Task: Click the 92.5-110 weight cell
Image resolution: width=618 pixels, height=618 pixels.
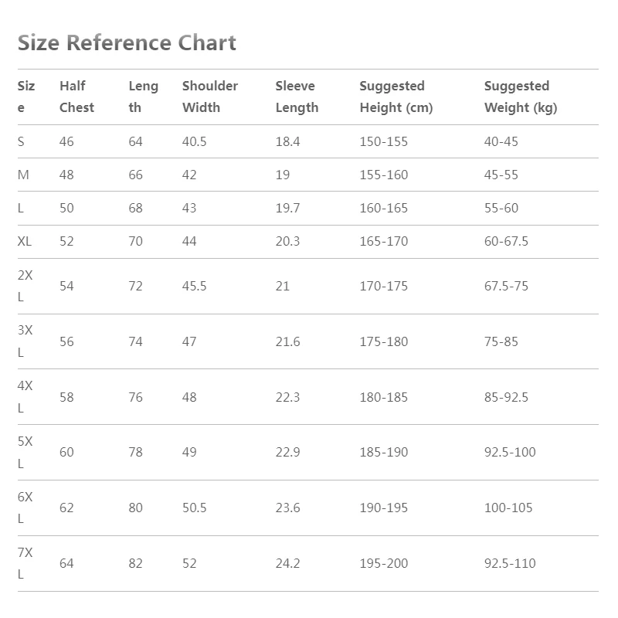Action: point(510,563)
